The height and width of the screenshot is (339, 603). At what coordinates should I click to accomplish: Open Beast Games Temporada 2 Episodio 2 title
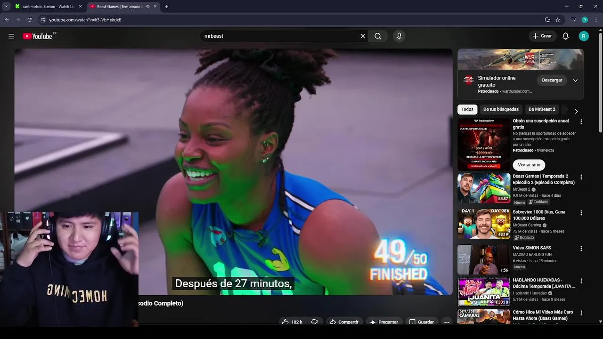544,179
